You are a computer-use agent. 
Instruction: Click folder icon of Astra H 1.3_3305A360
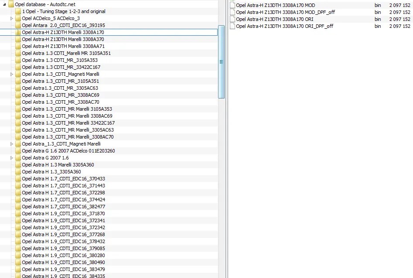tap(18, 172)
